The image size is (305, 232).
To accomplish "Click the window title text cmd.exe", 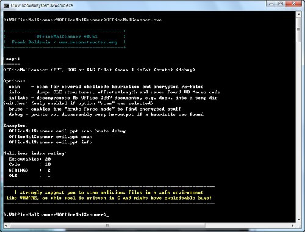I will coord(41,5).
